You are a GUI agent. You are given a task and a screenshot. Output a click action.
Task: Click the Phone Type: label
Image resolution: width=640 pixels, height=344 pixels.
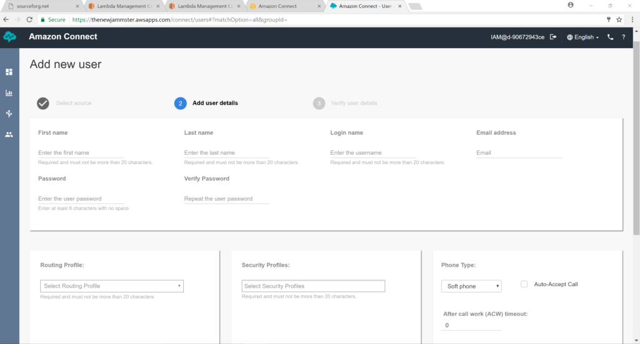pos(458,265)
